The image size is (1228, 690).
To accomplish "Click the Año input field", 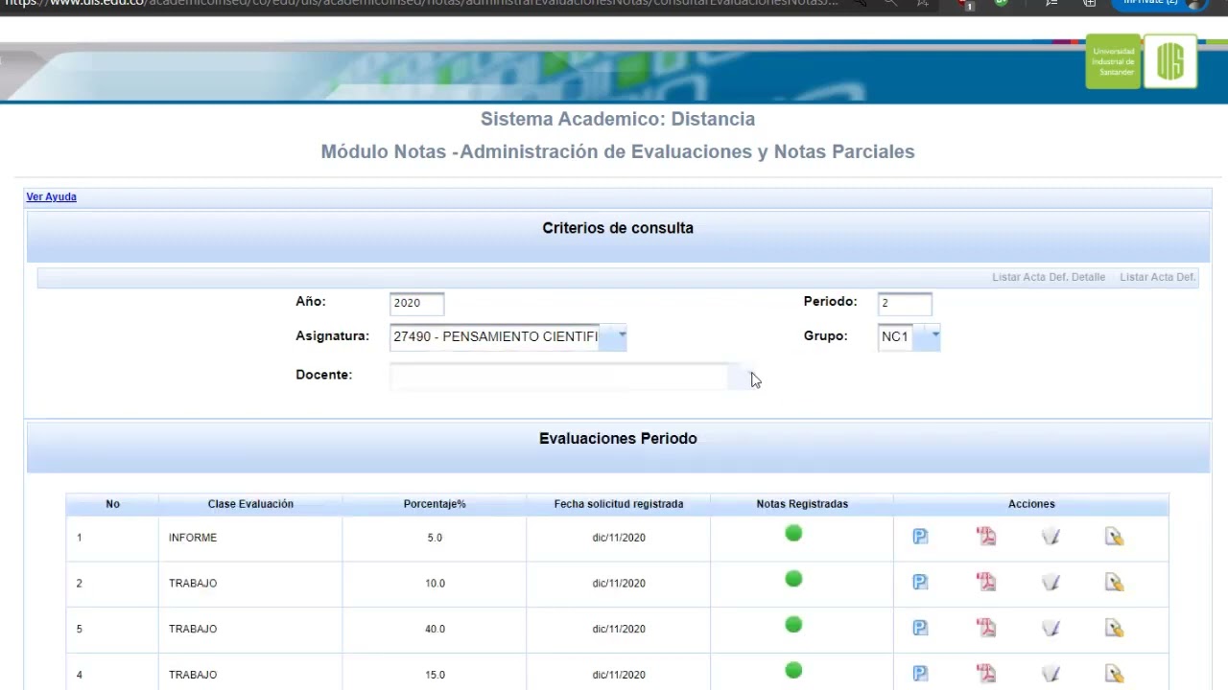I will pyautogui.click(x=416, y=304).
